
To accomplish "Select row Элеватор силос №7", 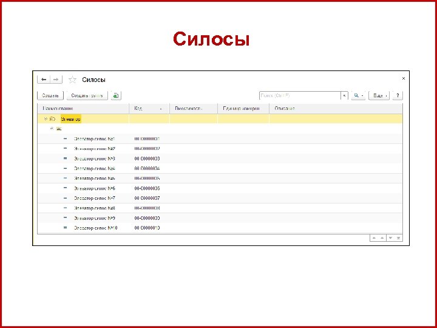I will [x=220, y=198].
